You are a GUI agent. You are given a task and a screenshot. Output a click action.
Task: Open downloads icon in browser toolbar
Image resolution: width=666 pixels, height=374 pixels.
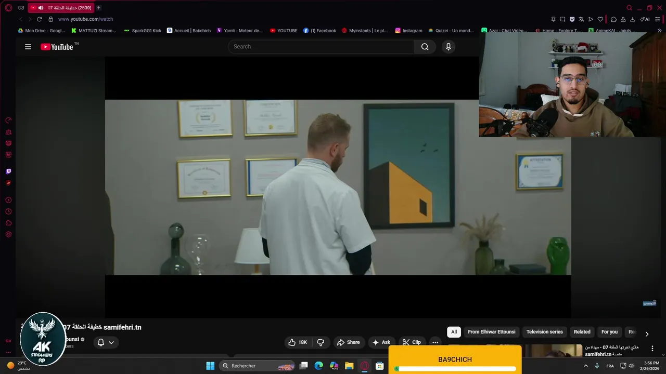[x=632, y=19]
